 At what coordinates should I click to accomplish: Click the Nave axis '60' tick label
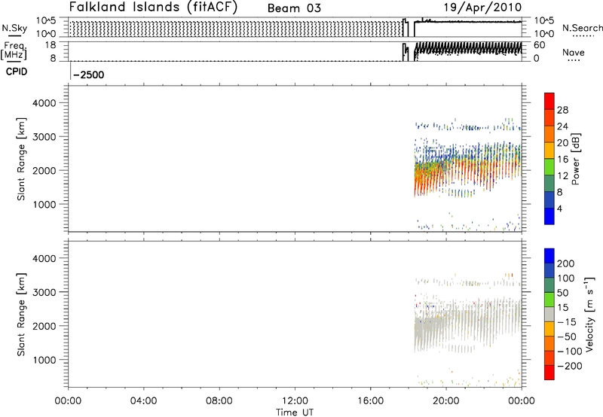[539, 45]
